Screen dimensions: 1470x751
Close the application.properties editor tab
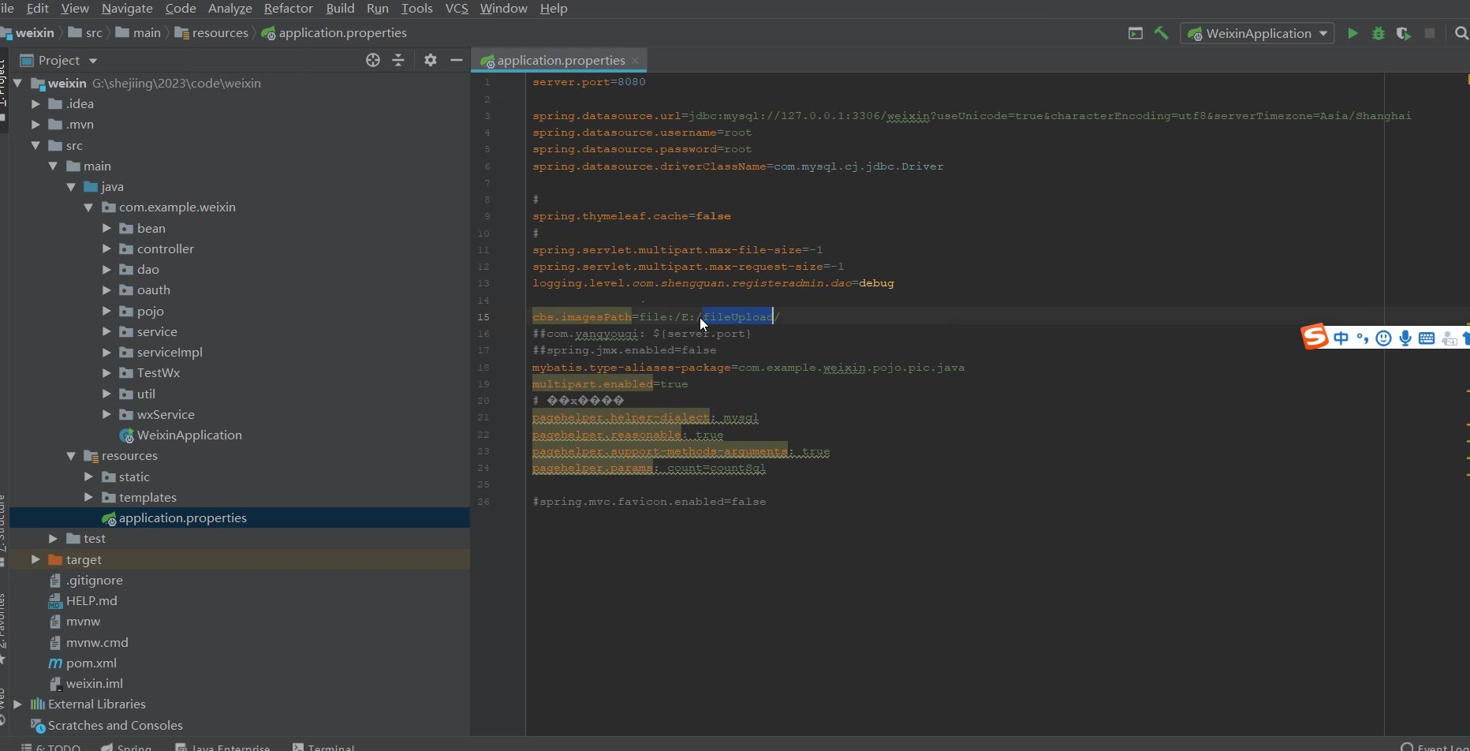click(636, 60)
